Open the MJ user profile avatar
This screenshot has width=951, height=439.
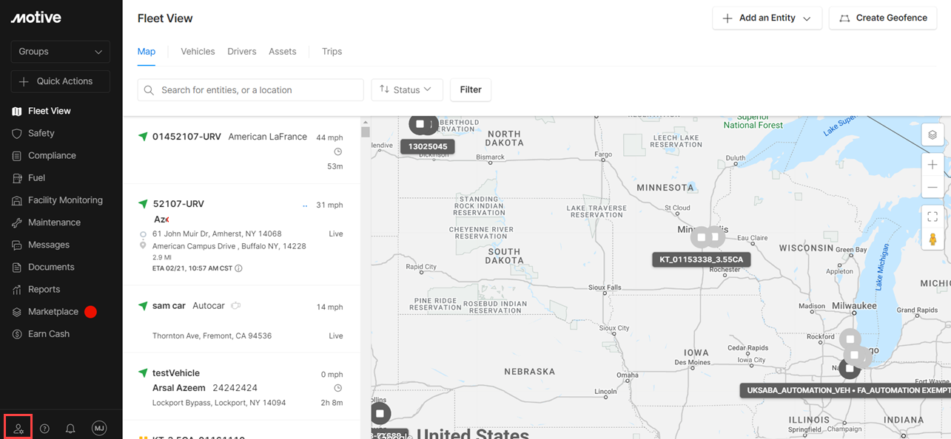coord(99,428)
